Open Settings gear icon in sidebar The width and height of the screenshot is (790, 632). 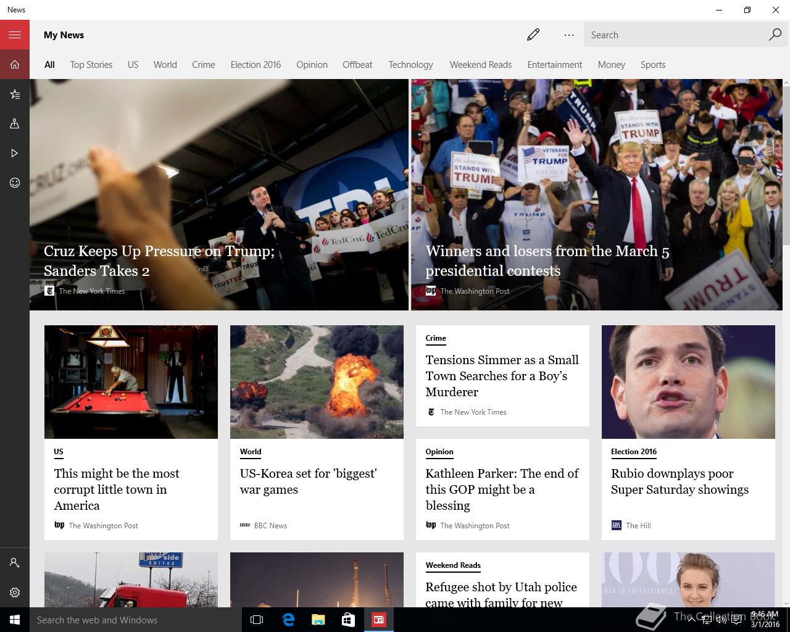point(15,592)
